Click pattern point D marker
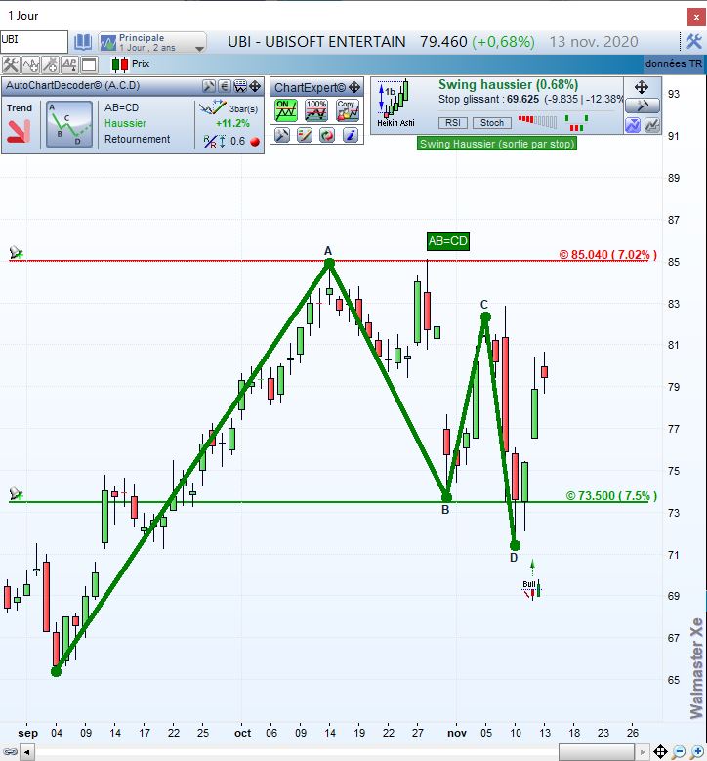707x761 pixels. pos(515,545)
